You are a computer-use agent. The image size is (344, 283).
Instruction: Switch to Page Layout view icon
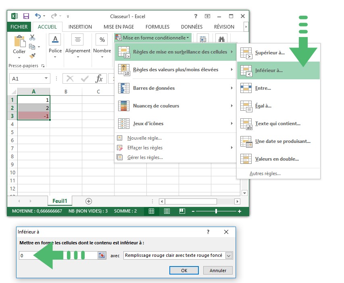[x=167, y=211]
